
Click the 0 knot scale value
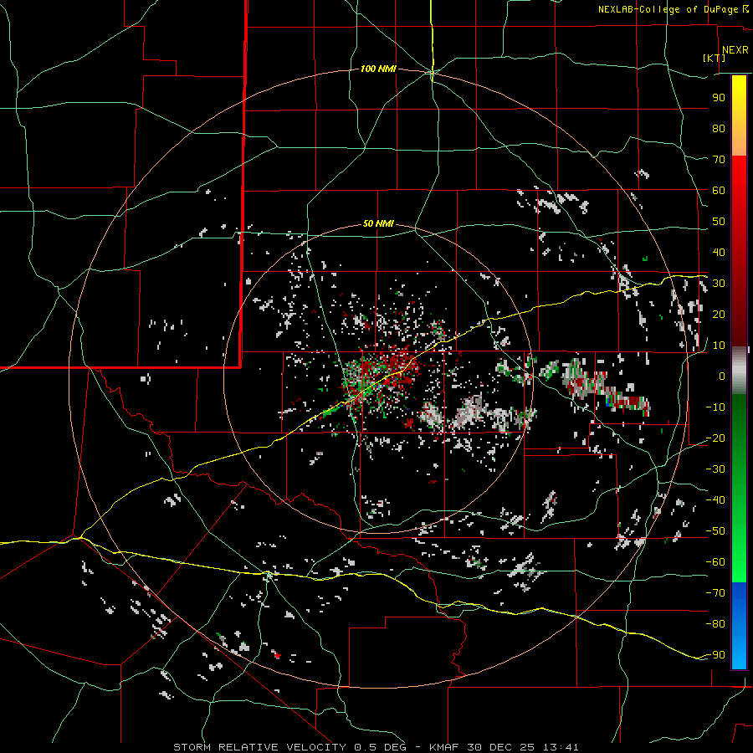pos(722,376)
